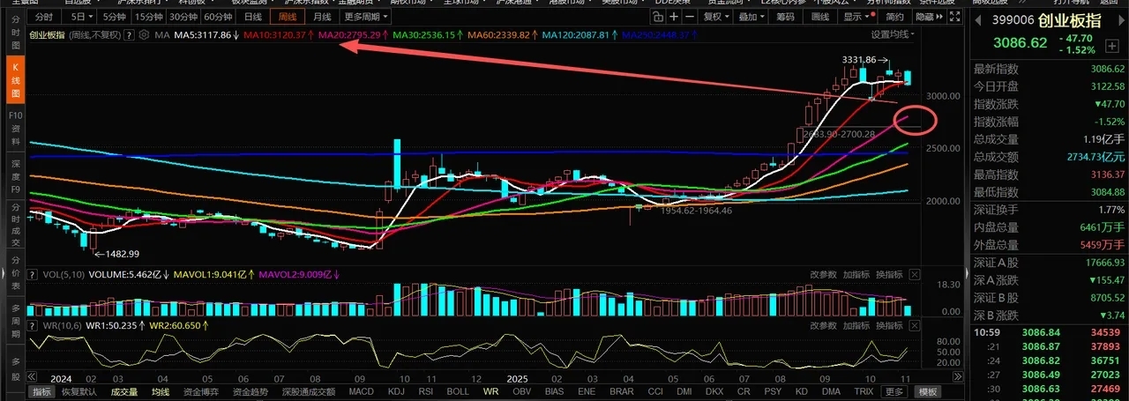Click the fullscreen expand icon in toolbar
1129x401 pixels.
[x=954, y=17]
